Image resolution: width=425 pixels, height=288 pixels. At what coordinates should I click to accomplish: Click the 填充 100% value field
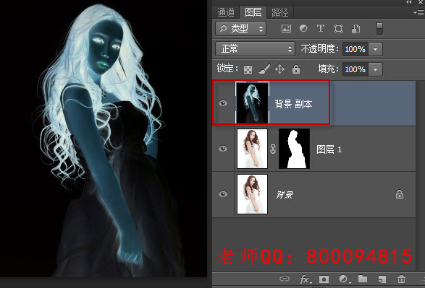point(355,69)
